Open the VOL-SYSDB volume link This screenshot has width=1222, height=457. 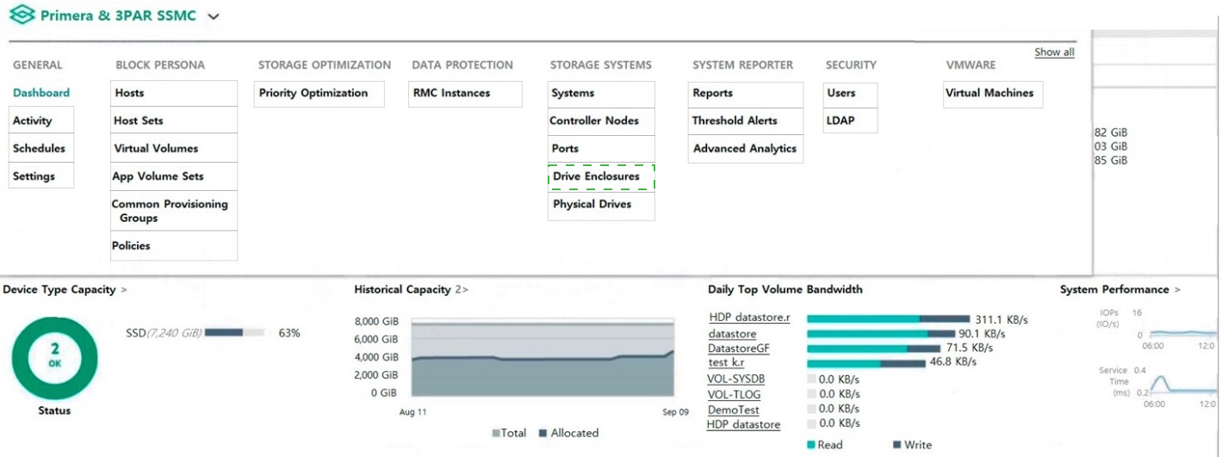click(x=736, y=379)
